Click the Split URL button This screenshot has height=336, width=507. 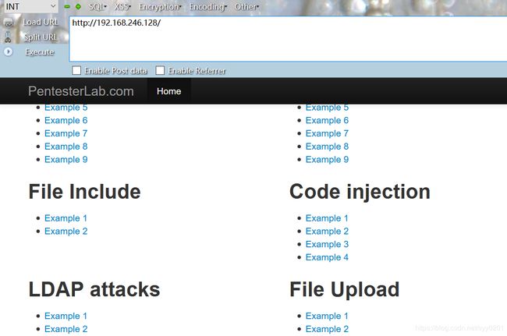click(41, 37)
